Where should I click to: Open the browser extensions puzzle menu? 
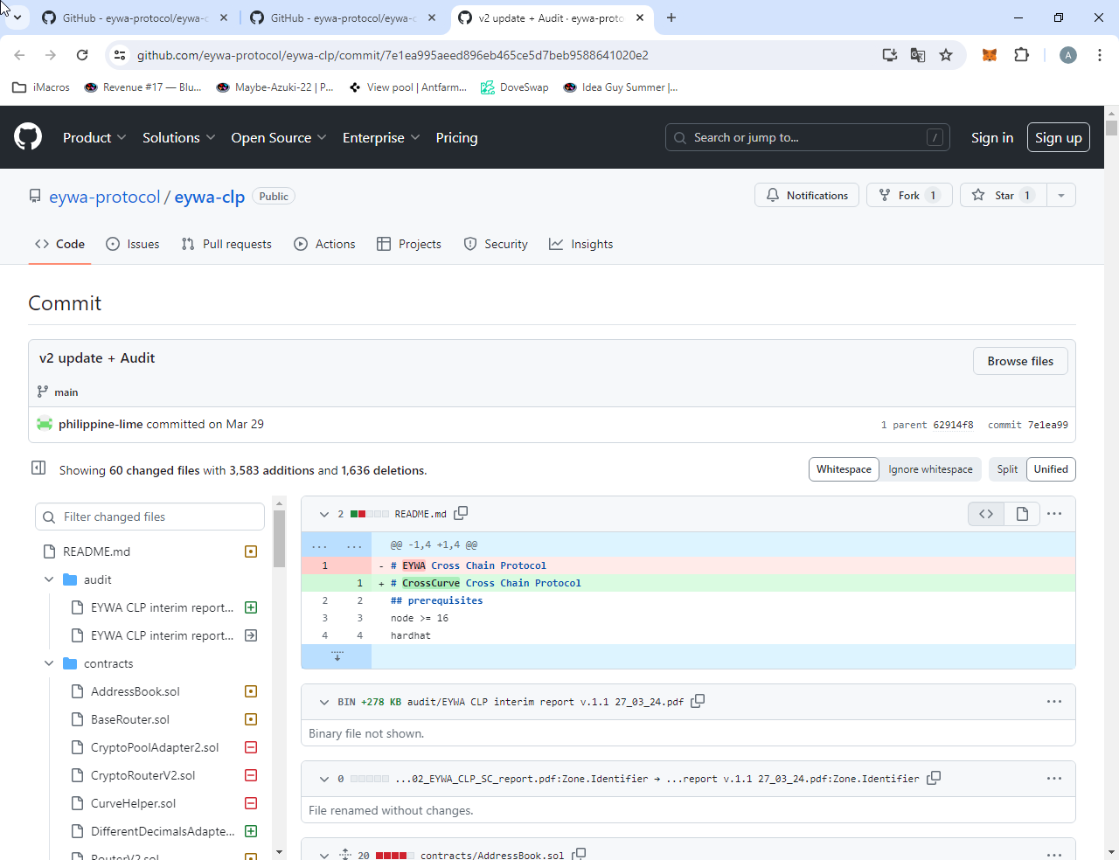point(1021,55)
